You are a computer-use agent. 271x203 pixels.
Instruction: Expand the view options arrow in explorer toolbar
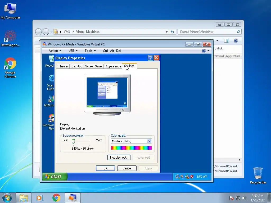pyautogui.click(x=218, y=41)
